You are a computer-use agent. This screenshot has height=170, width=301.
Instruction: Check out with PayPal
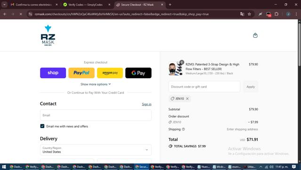click(x=81, y=73)
